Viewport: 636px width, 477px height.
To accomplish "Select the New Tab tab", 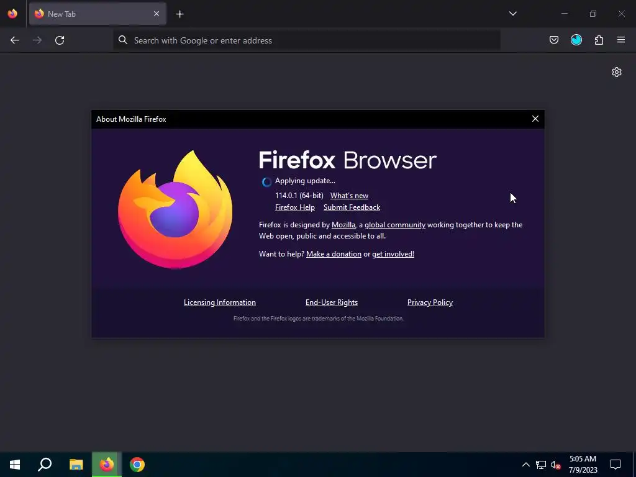I will pyautogui.click(x=98, y=14).
